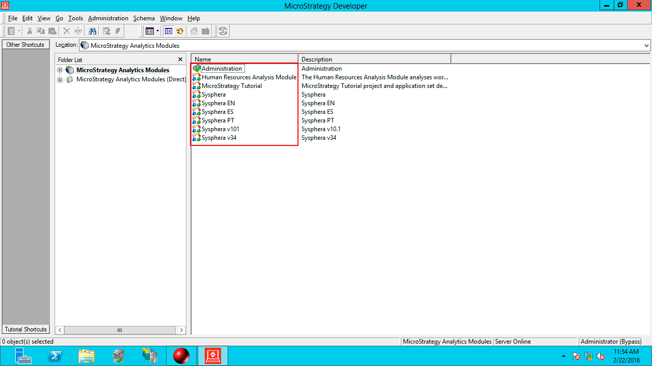This screenshot has width=652, height=366.
Task: Click the Copy toolbar icon
Action: coord(41,31)
